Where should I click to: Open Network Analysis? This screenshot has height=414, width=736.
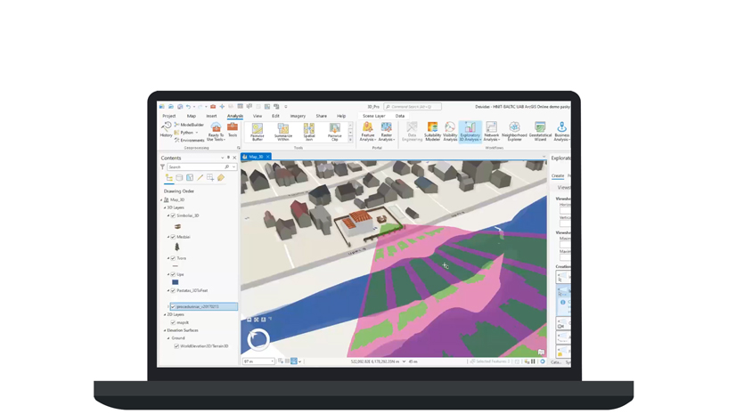(x=491, y=132)
